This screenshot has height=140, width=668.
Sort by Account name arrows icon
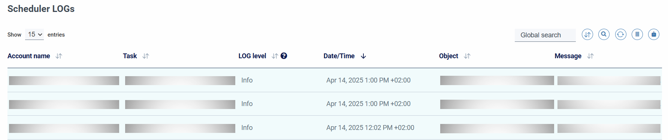coord(59,56)
